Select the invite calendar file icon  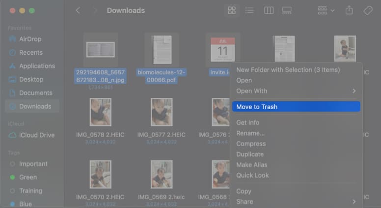pos(222,49)
